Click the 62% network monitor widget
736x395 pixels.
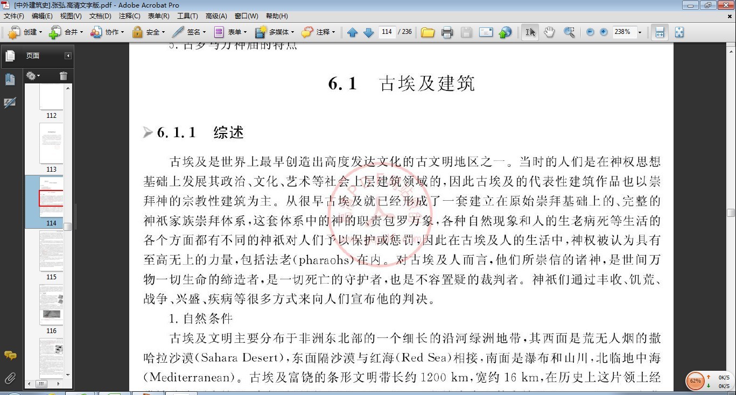coord(695,380)
